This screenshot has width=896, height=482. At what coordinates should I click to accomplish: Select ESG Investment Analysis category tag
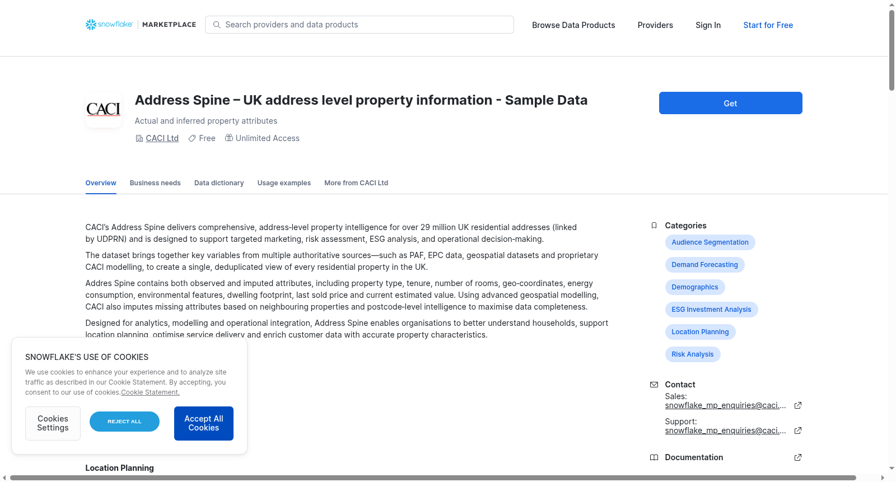point(711,310)
